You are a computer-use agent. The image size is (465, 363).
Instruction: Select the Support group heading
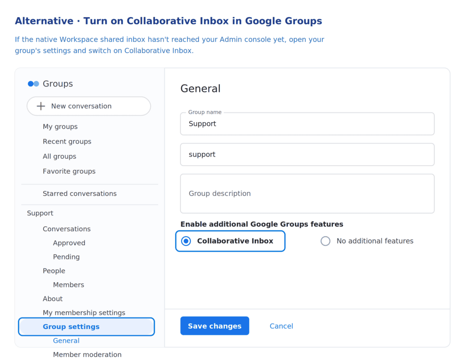point(40,213)
